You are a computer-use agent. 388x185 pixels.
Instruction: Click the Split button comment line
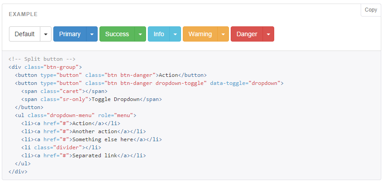pos(42,59)
